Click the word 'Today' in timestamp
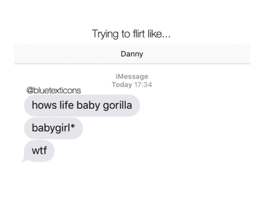The width and height of the screenshot is (261, 209). click(122, 85)
